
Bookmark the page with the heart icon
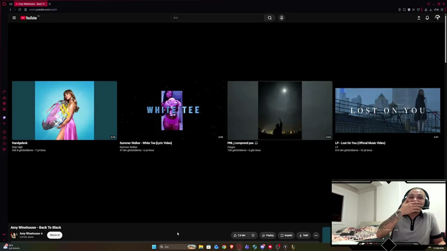coord(418,10)
